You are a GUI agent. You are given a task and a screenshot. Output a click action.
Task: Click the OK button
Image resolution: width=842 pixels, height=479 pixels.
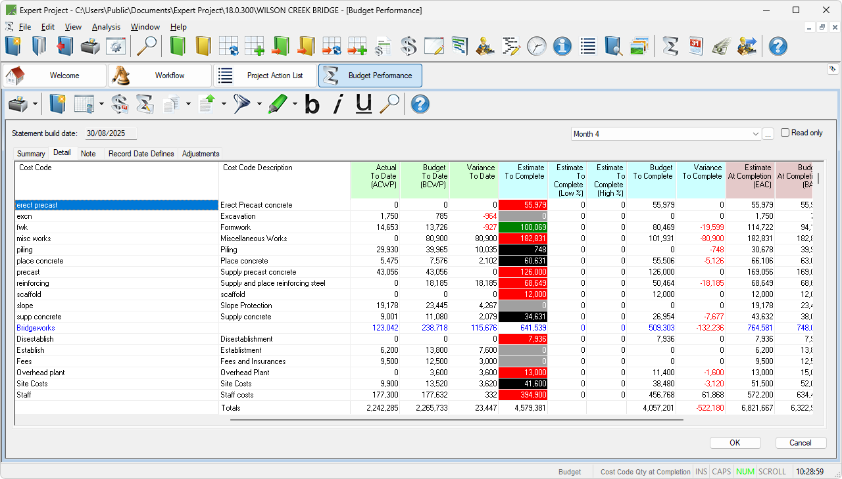(x=735, y=443)
